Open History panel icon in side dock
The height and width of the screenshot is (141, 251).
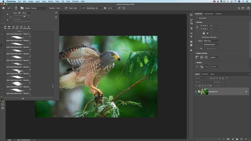click(x=191, y=15)
